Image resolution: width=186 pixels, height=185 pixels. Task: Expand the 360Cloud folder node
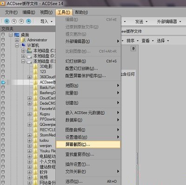(x=29, y=77)
